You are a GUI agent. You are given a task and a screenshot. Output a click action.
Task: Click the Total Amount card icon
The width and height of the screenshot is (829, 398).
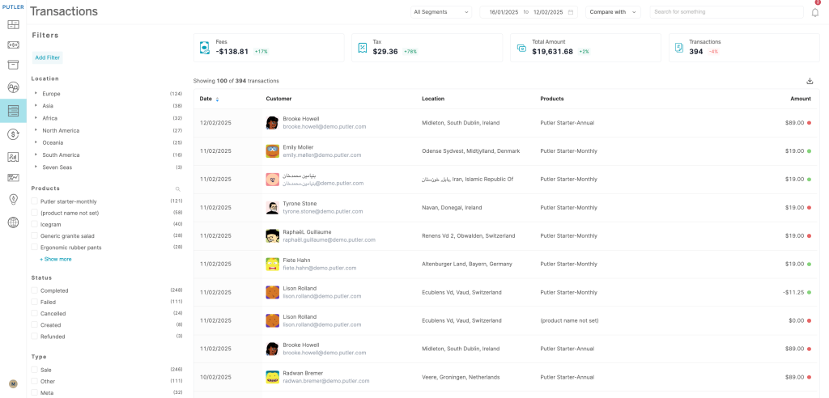522,48
